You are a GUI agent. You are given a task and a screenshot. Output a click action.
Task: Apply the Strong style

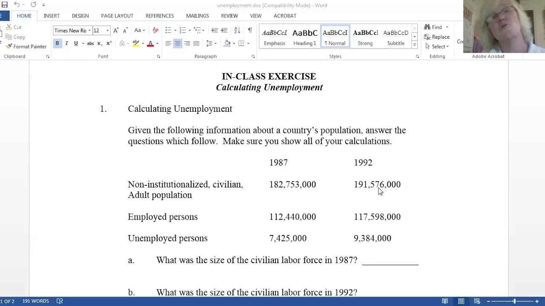365,37
